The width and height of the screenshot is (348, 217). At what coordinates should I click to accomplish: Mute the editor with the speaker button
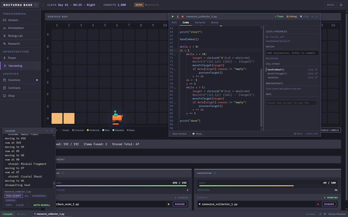click(x=197, y=134)
